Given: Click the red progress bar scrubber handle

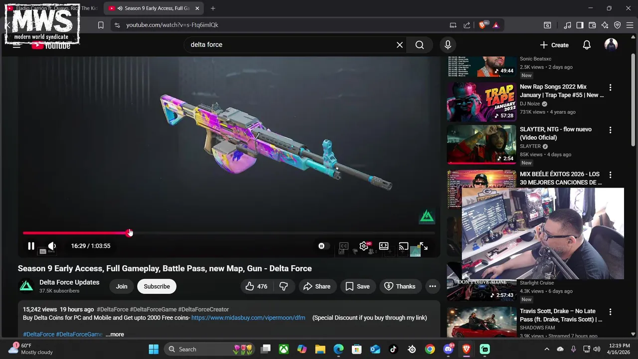Looking at the screenshot, I should tap(130, 233).
